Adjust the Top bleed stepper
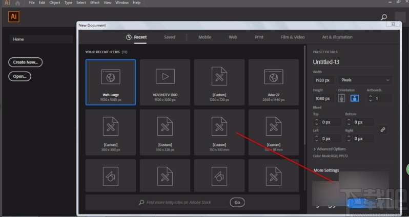The image size is (409, 217). point(316,122)
